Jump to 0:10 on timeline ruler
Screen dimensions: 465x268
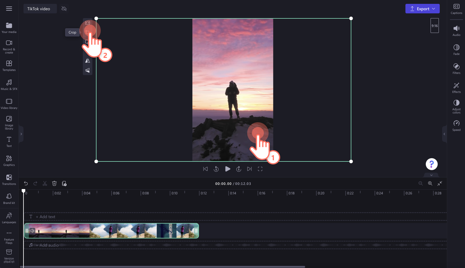tap(175, 193)
